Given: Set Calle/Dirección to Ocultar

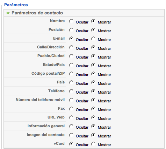Looking at the screenshot, I should pos(71,47).
